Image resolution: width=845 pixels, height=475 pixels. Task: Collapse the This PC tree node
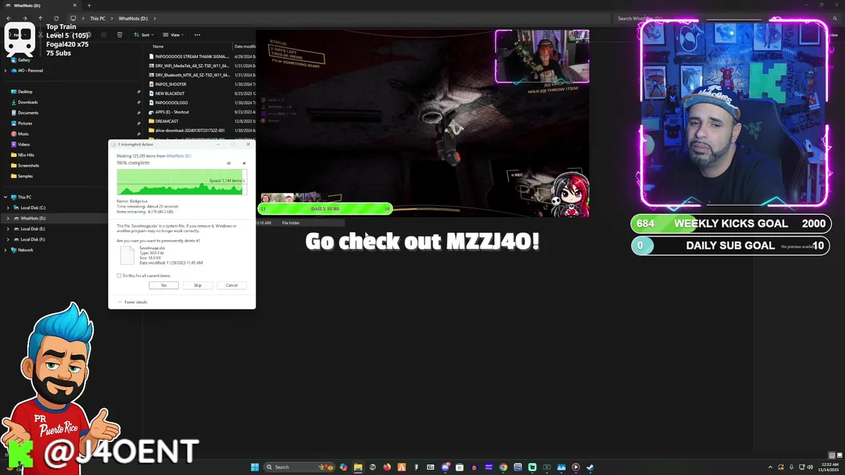(x=5, y=197)
